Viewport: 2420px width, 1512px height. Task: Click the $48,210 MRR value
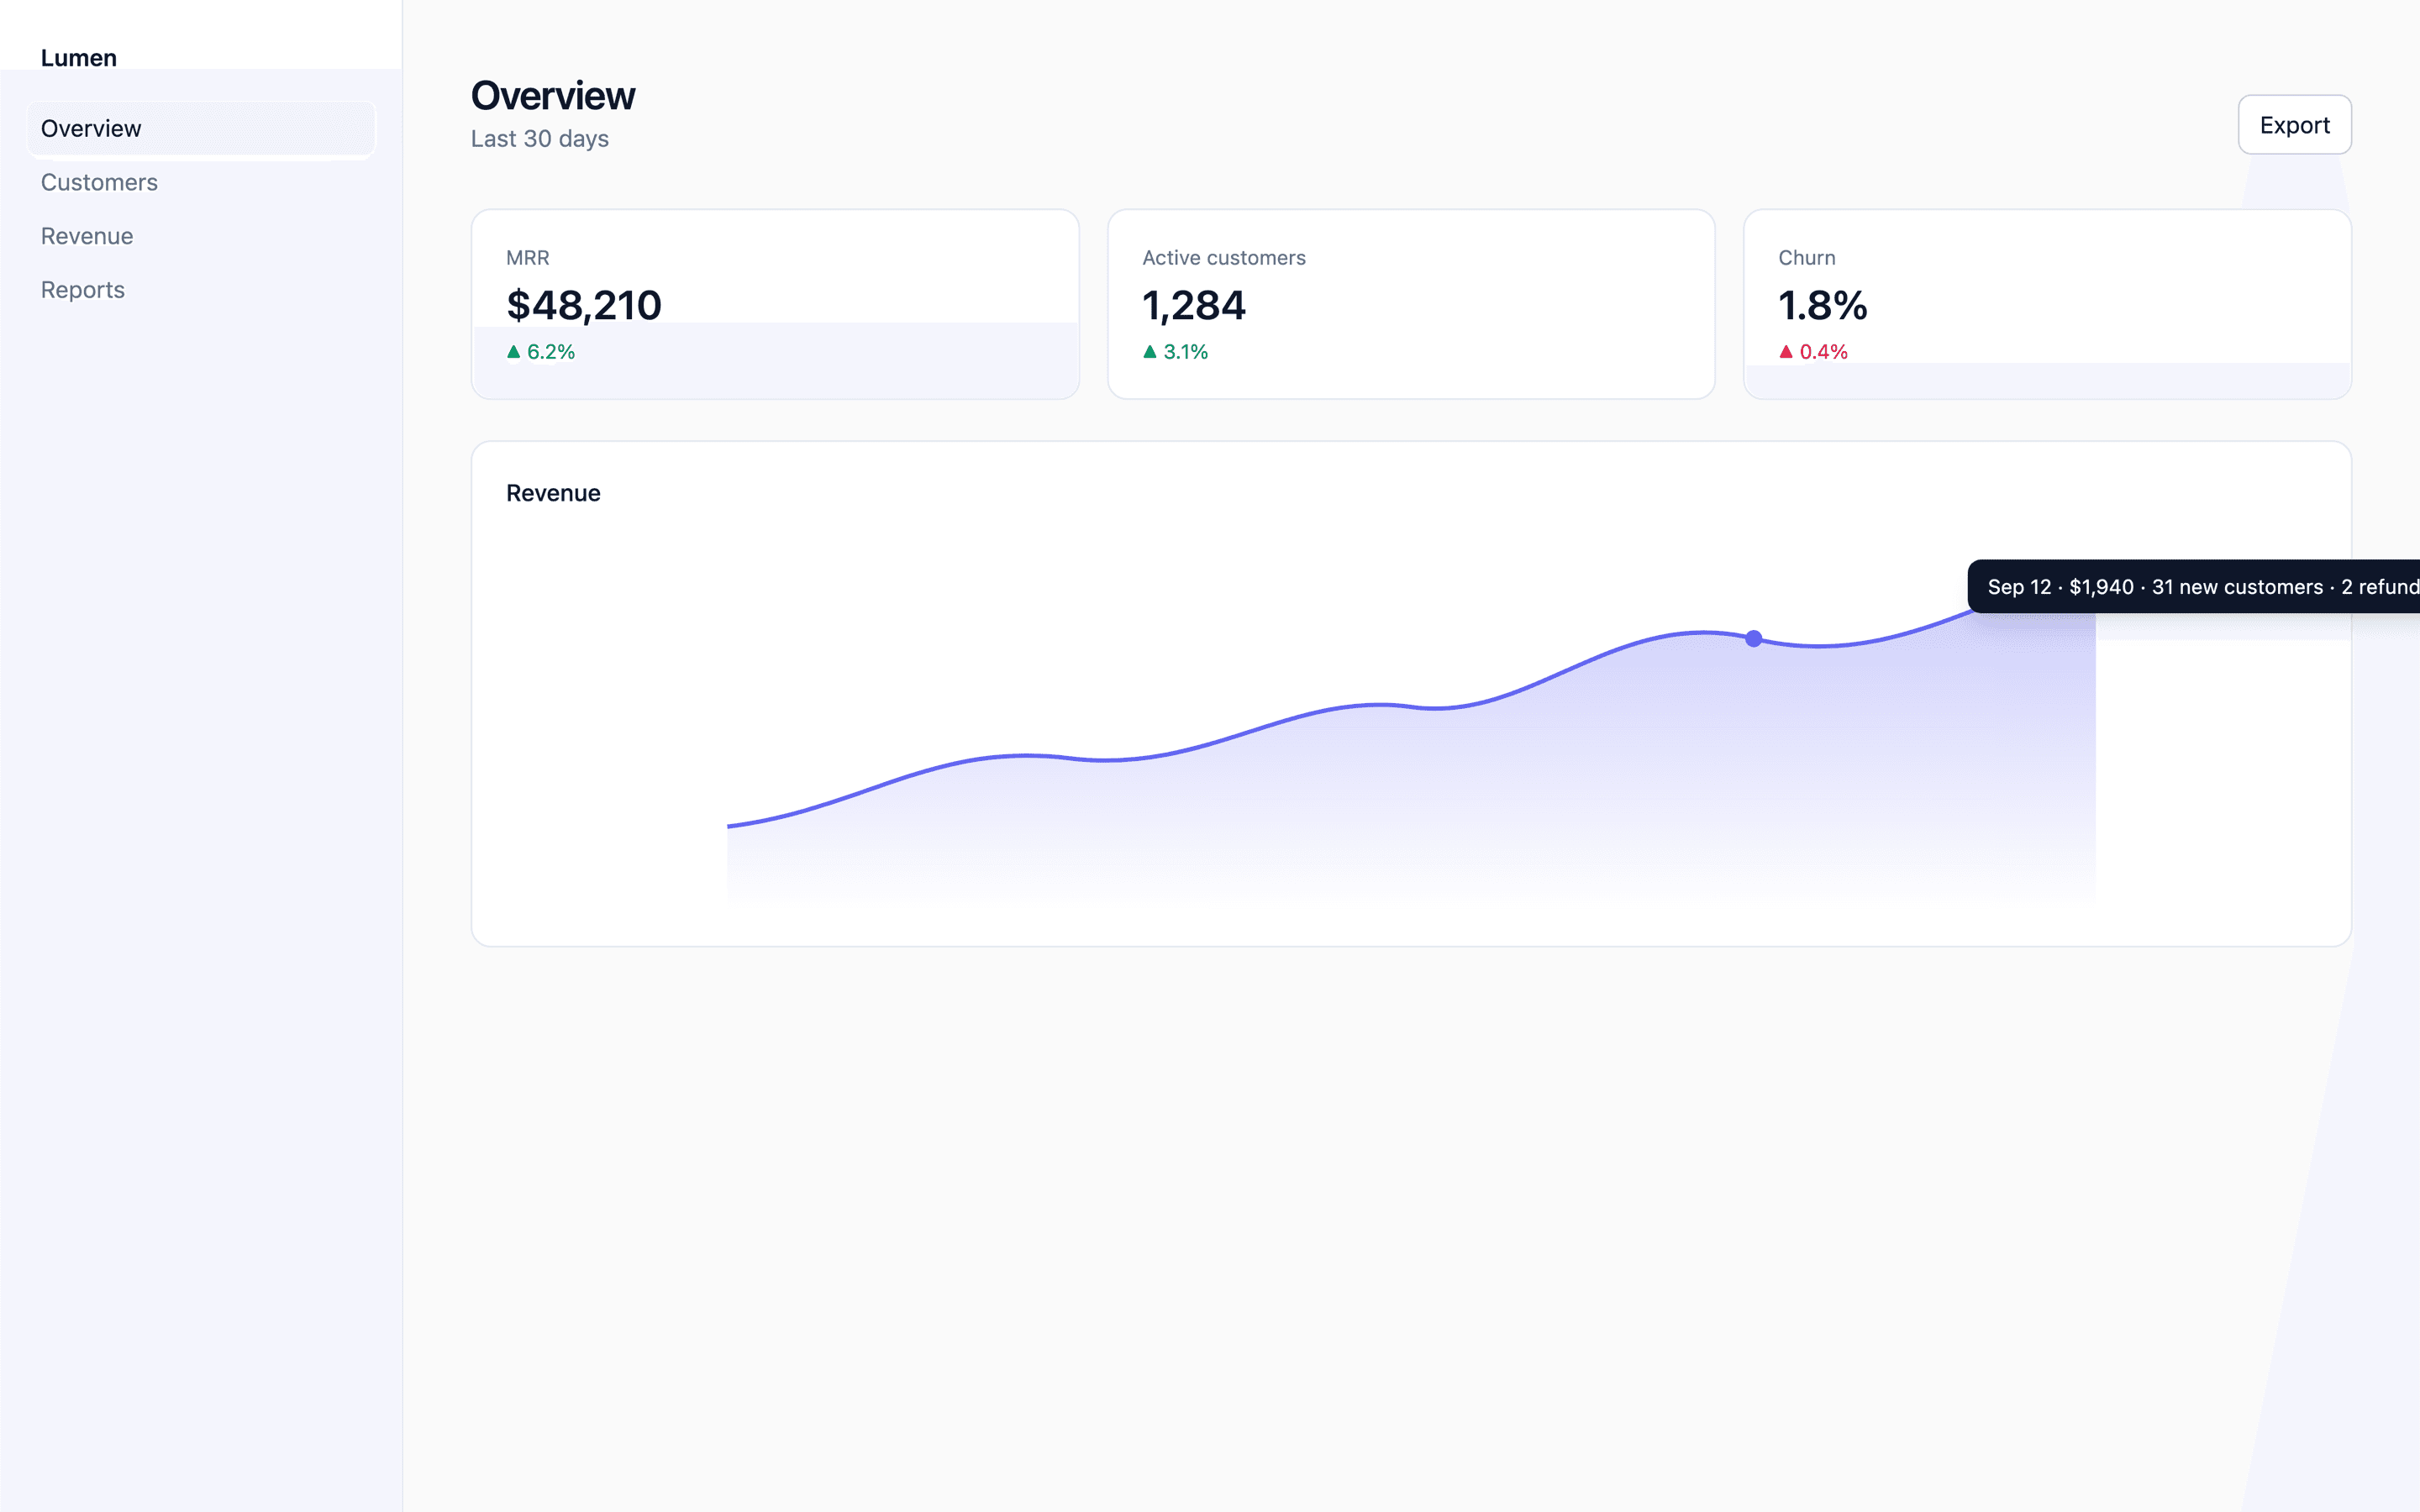(x=584, y=305)
